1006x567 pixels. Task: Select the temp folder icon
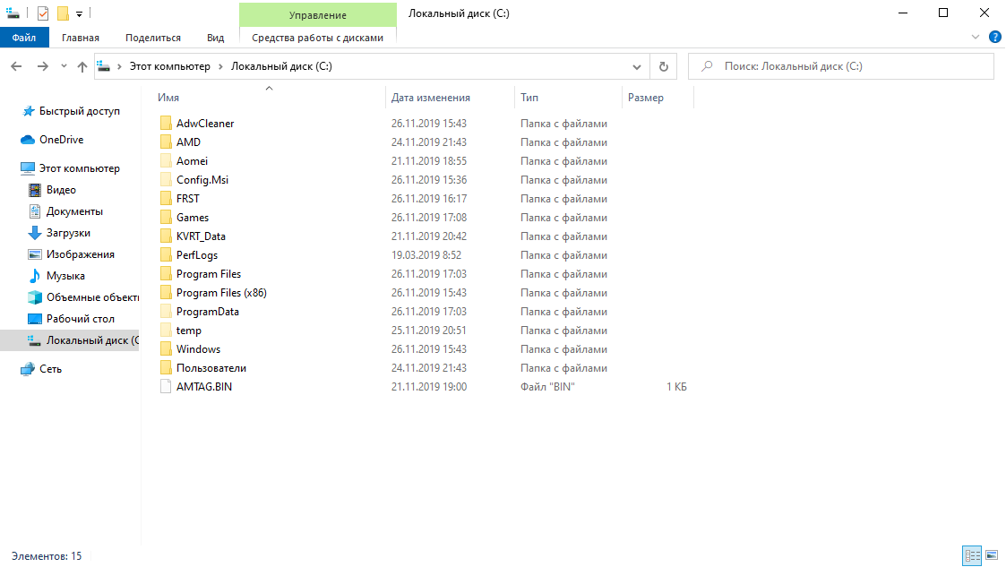(166, 331)
